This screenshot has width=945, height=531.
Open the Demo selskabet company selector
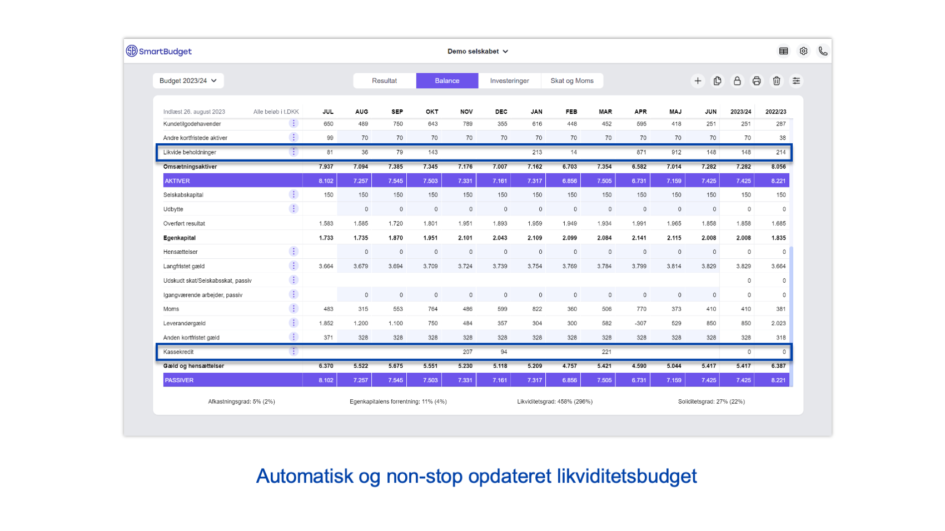point(476,51)
